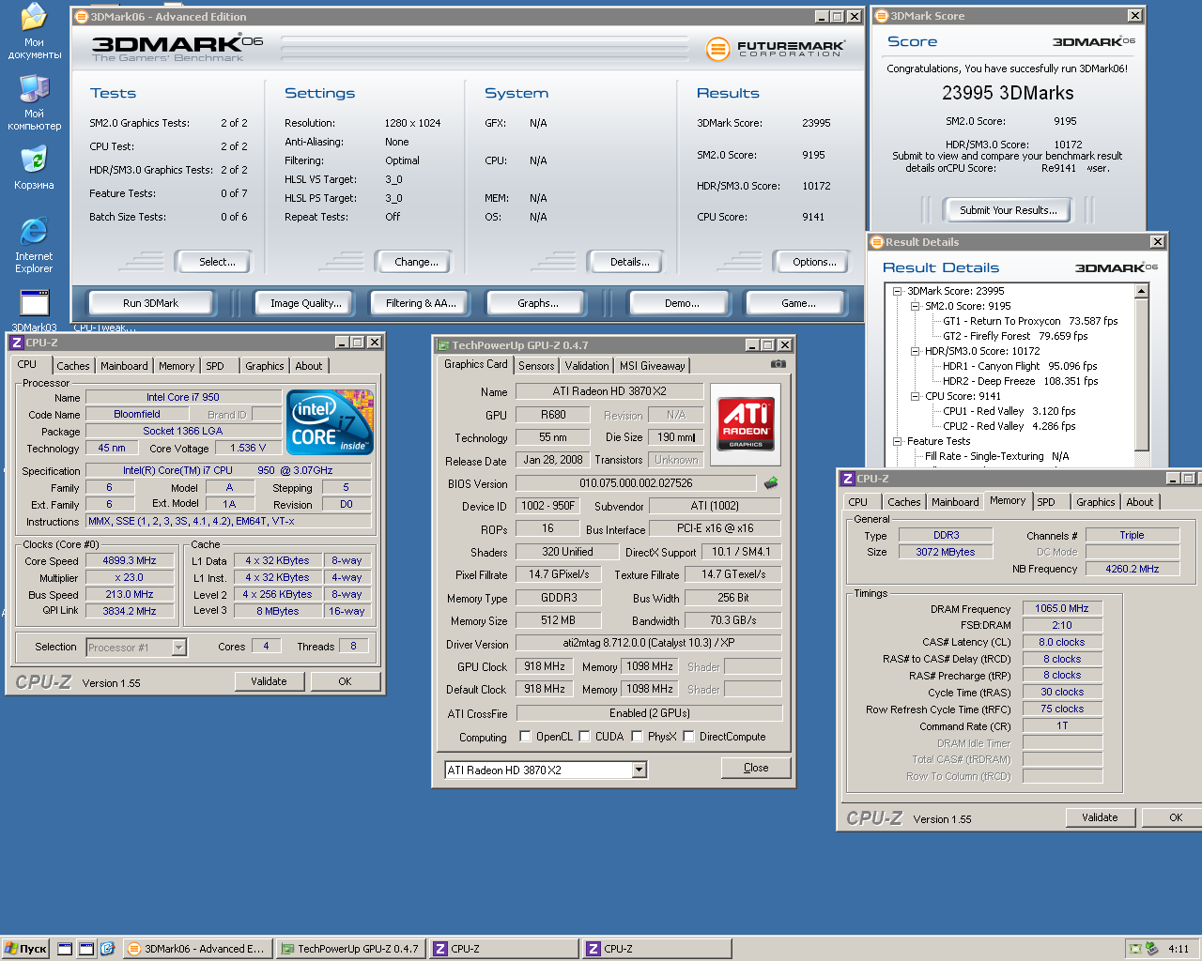The height and width of the screenshot is (961, 1202).
Task: Click the Futuremark Corporation logo
Action: [x=776, y=49]
